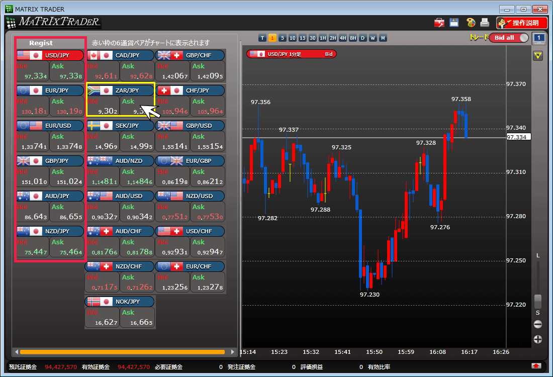Select the AUD/CHF currency pair header
553x377 pixels.
point(120,231)
